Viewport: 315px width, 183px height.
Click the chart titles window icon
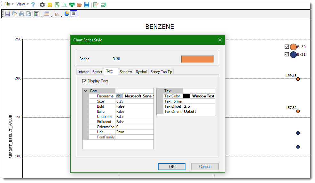coord(47,14)
